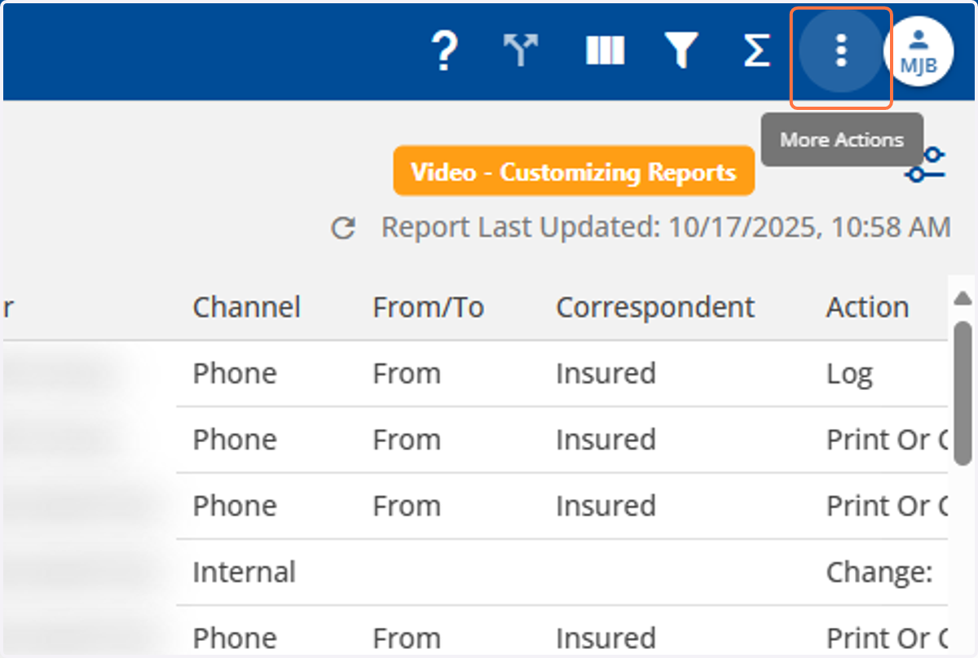Sort by the Action column header
Viewport: 978px width, 658px height.
867,307
